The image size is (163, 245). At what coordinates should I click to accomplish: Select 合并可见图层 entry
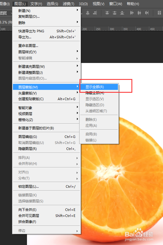tap(46, 216)
